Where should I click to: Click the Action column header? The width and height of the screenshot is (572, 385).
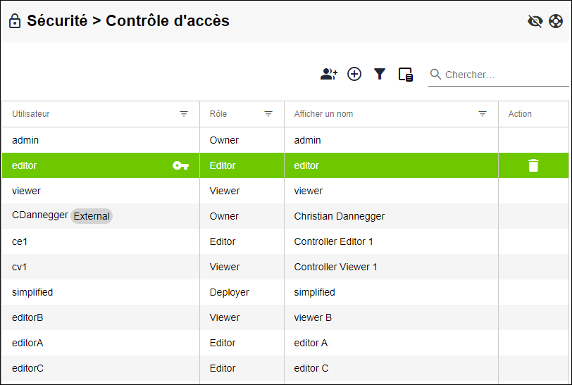tap(520, 114)
